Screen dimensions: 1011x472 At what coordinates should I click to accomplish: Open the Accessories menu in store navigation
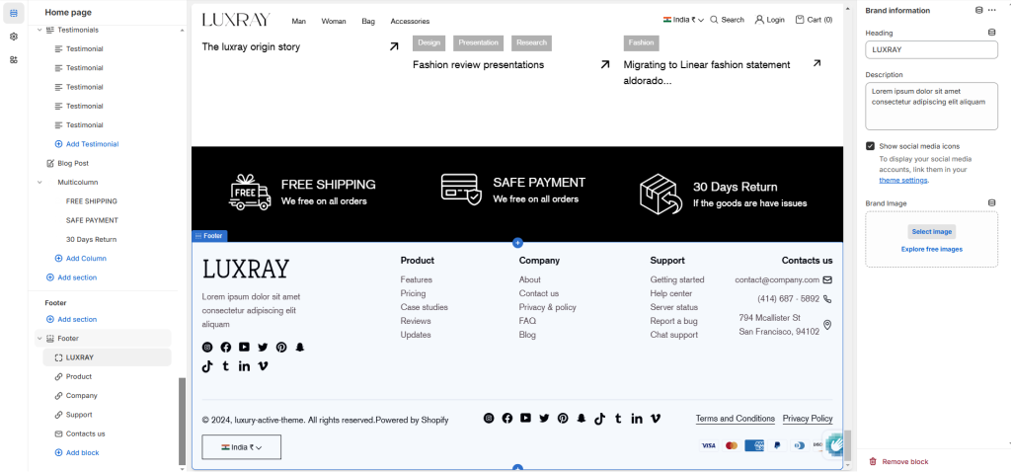[x=410, y=22]
